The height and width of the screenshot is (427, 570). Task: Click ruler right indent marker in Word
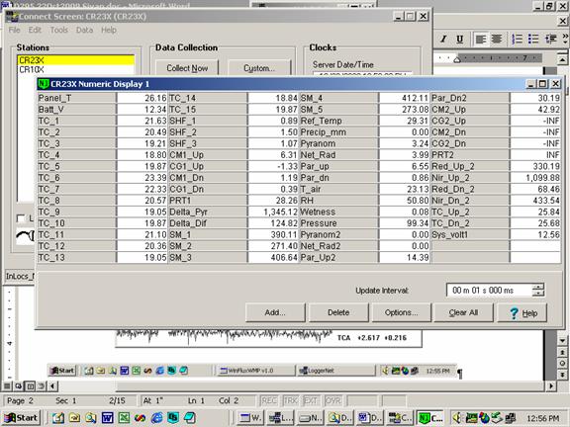457,59
